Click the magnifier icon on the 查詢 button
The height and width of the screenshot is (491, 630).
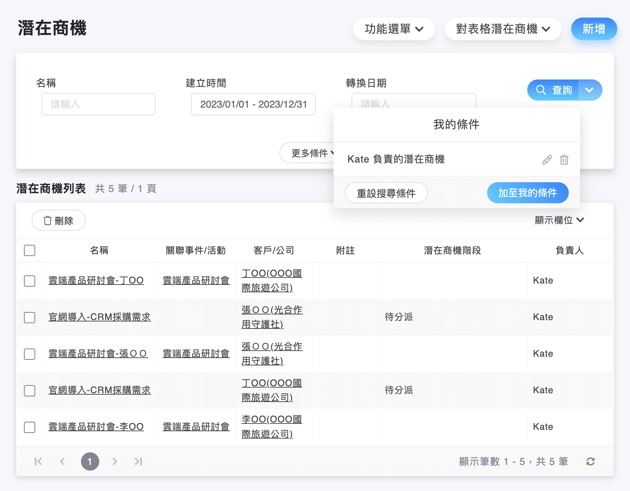541,90
